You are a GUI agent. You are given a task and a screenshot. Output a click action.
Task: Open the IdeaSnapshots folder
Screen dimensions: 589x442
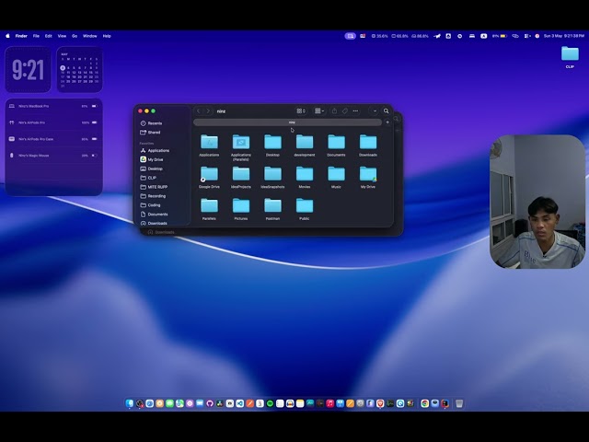(272, 177)
